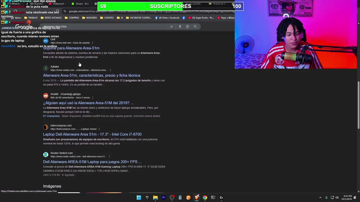The width and height of the screenshot is (360, 202).
Task: Open more options for the Router-Switch result
Action: coord(109,157)
